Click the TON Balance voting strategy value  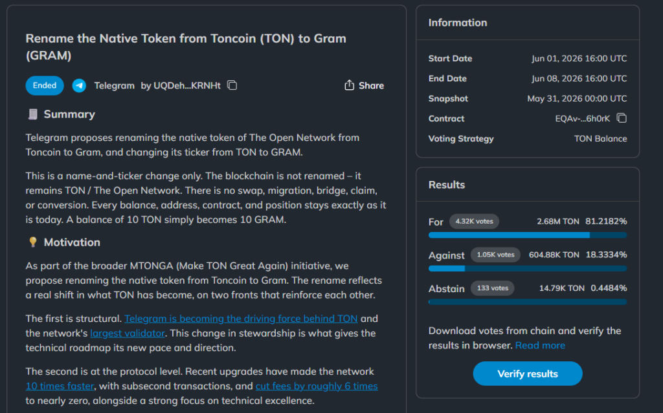coord(600,139)
